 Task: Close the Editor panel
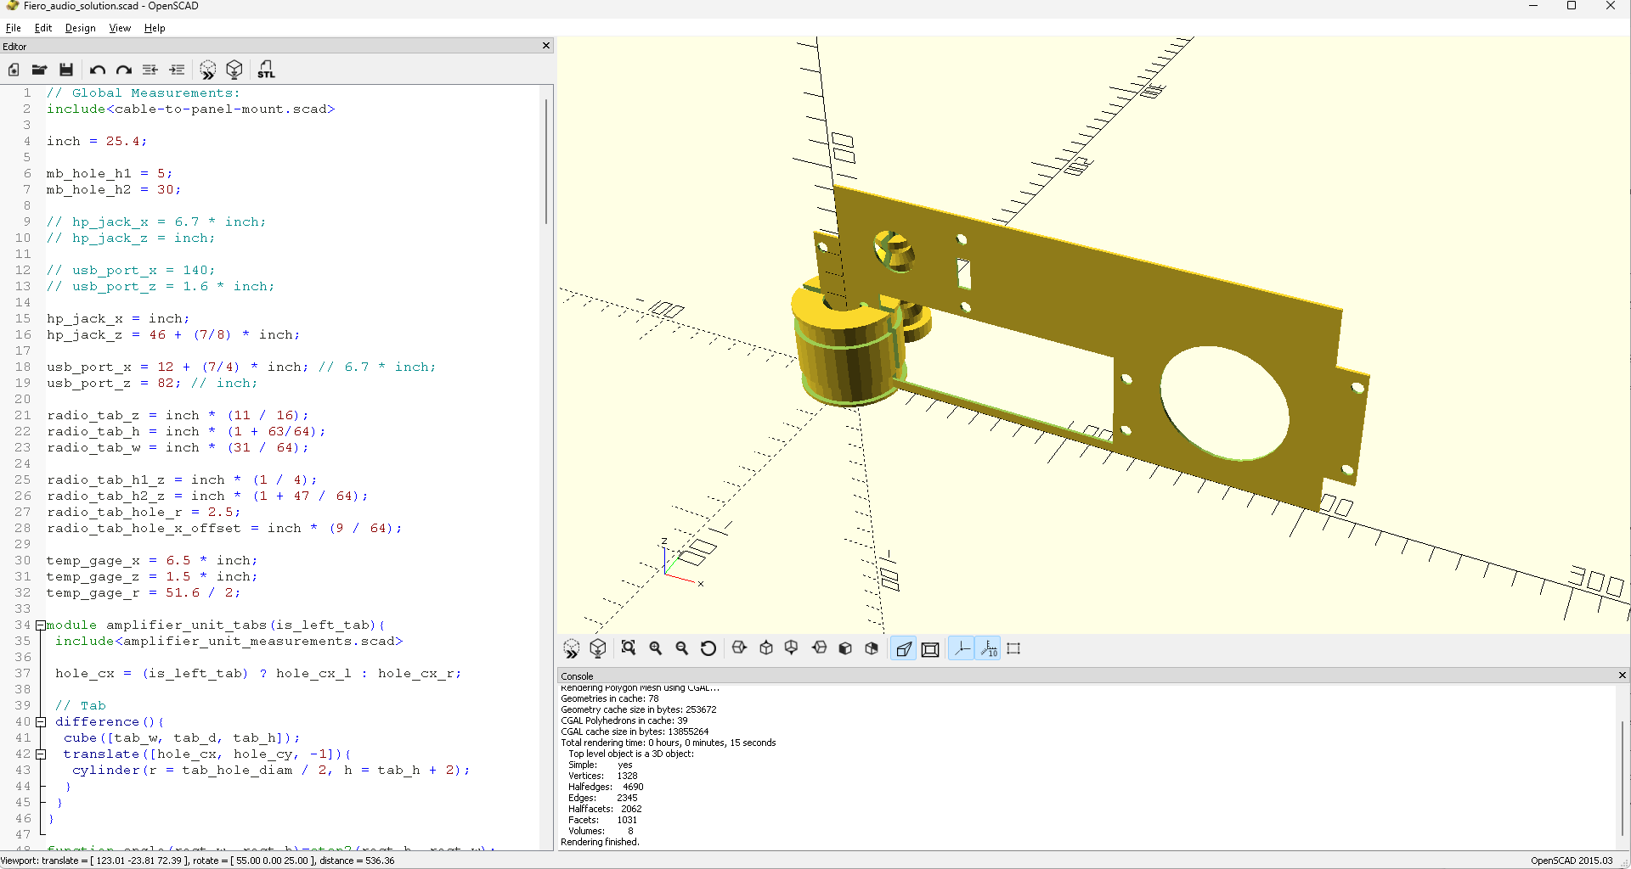coord(546,46)
